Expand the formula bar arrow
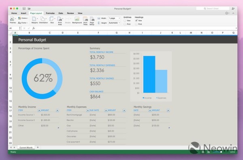This screenshot has height=160, width=243. click(236, 28)
